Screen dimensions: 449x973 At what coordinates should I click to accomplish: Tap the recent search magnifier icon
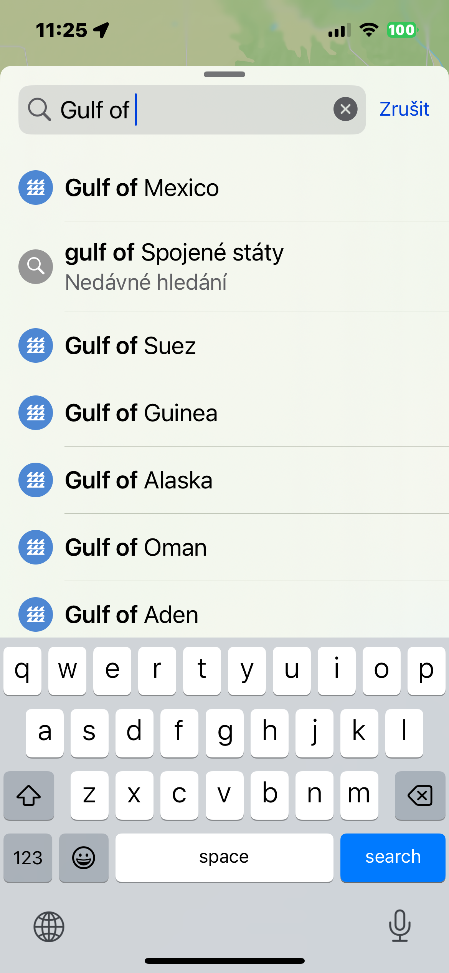click(36, 266)
